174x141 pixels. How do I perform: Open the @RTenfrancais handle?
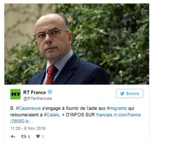(x=38, y=99)
